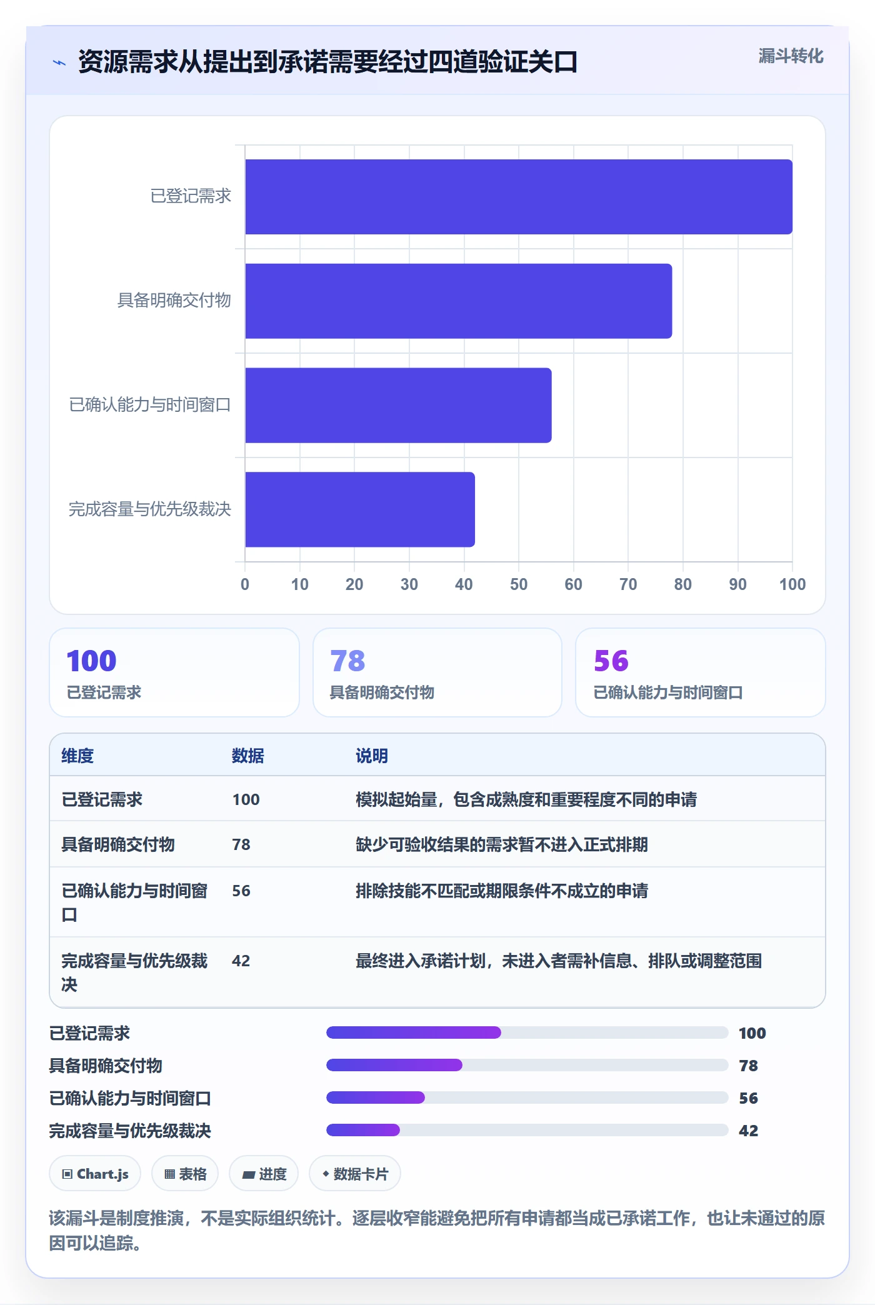Open the stat card showing 100
Image resolution: width=875 pixels, height=1305 pixels.
click(x=174, y=672)
